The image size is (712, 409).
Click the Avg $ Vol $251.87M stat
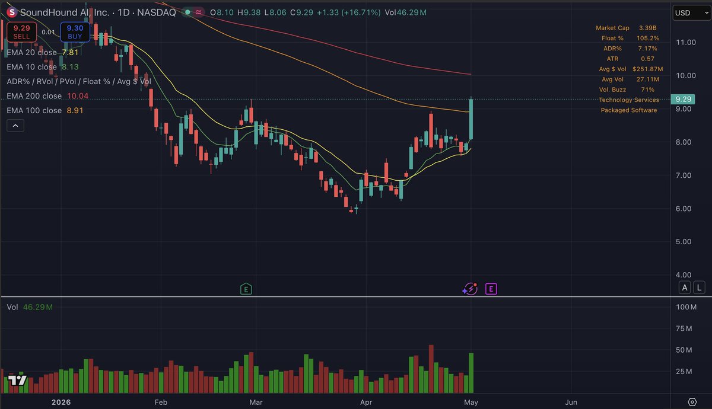632,69
